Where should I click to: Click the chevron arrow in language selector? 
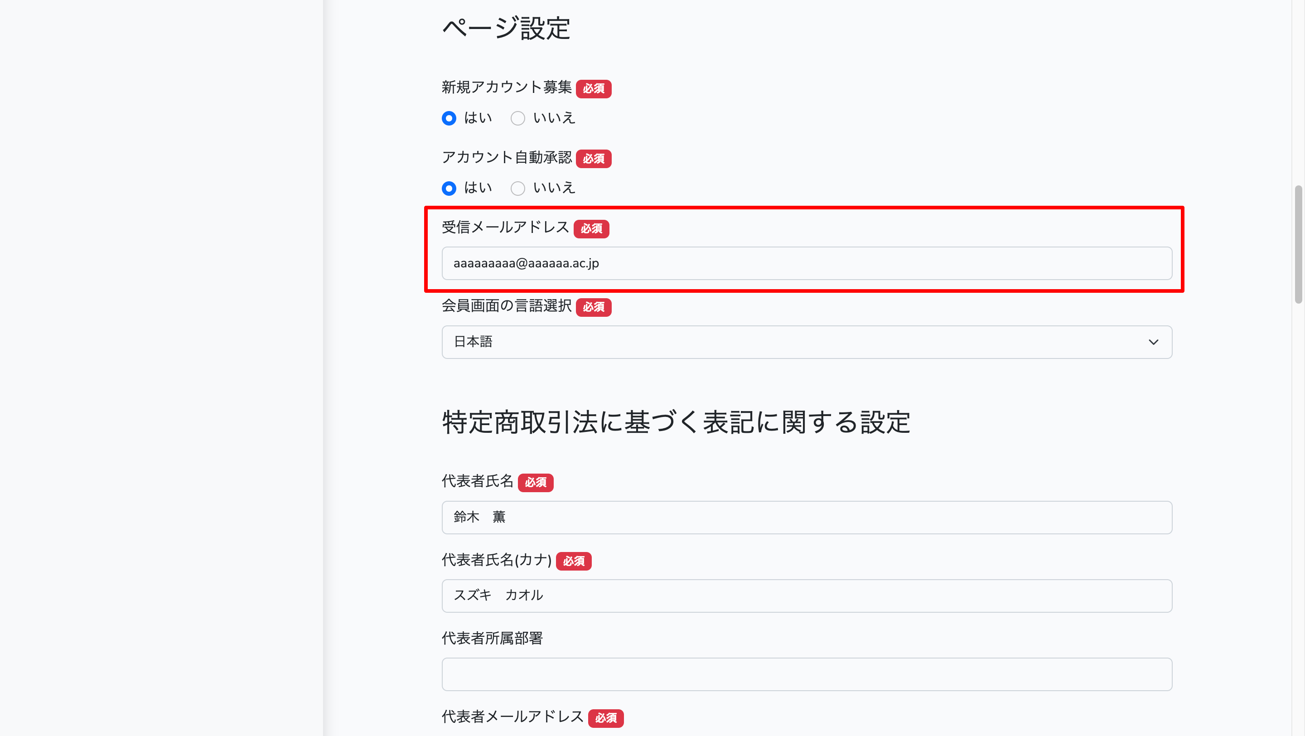point(1153,342)
